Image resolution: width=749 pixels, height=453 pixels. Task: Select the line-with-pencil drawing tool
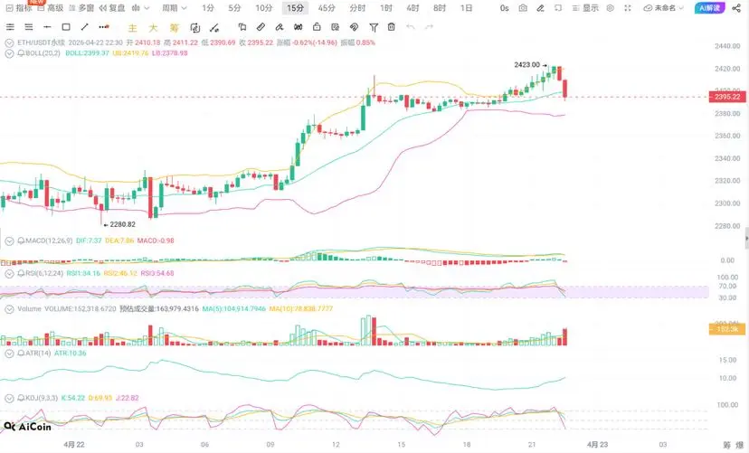(x=215, y=28)
